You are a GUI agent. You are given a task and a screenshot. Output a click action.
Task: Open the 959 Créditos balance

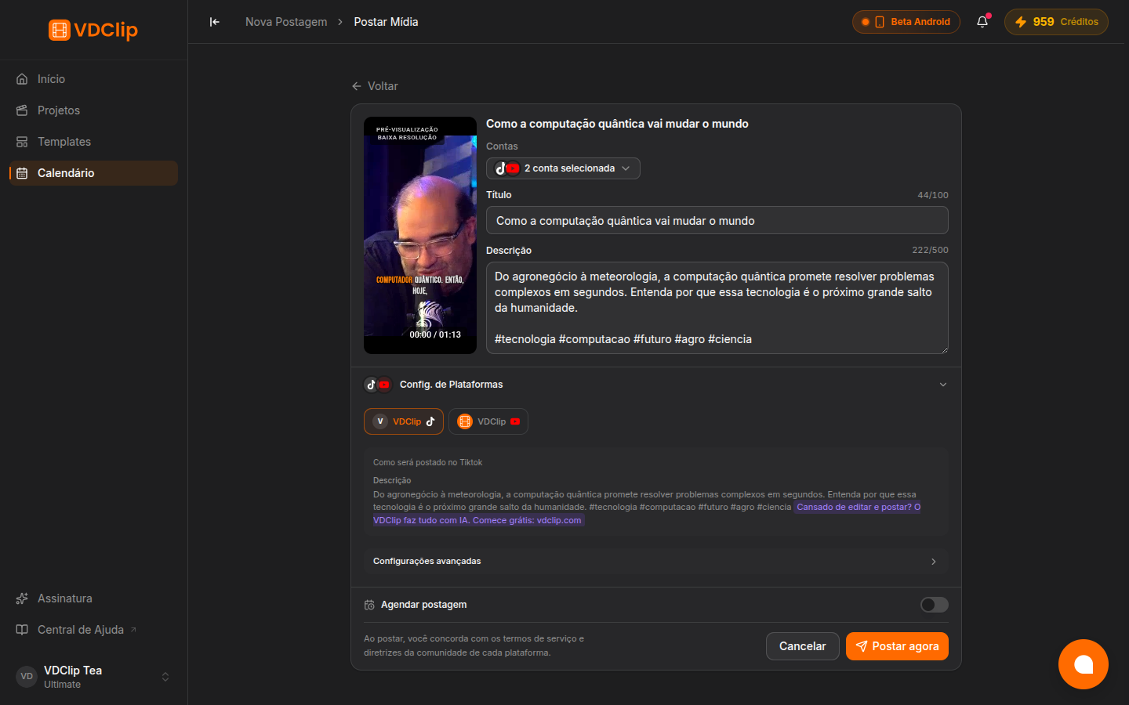pos(1056,22)
